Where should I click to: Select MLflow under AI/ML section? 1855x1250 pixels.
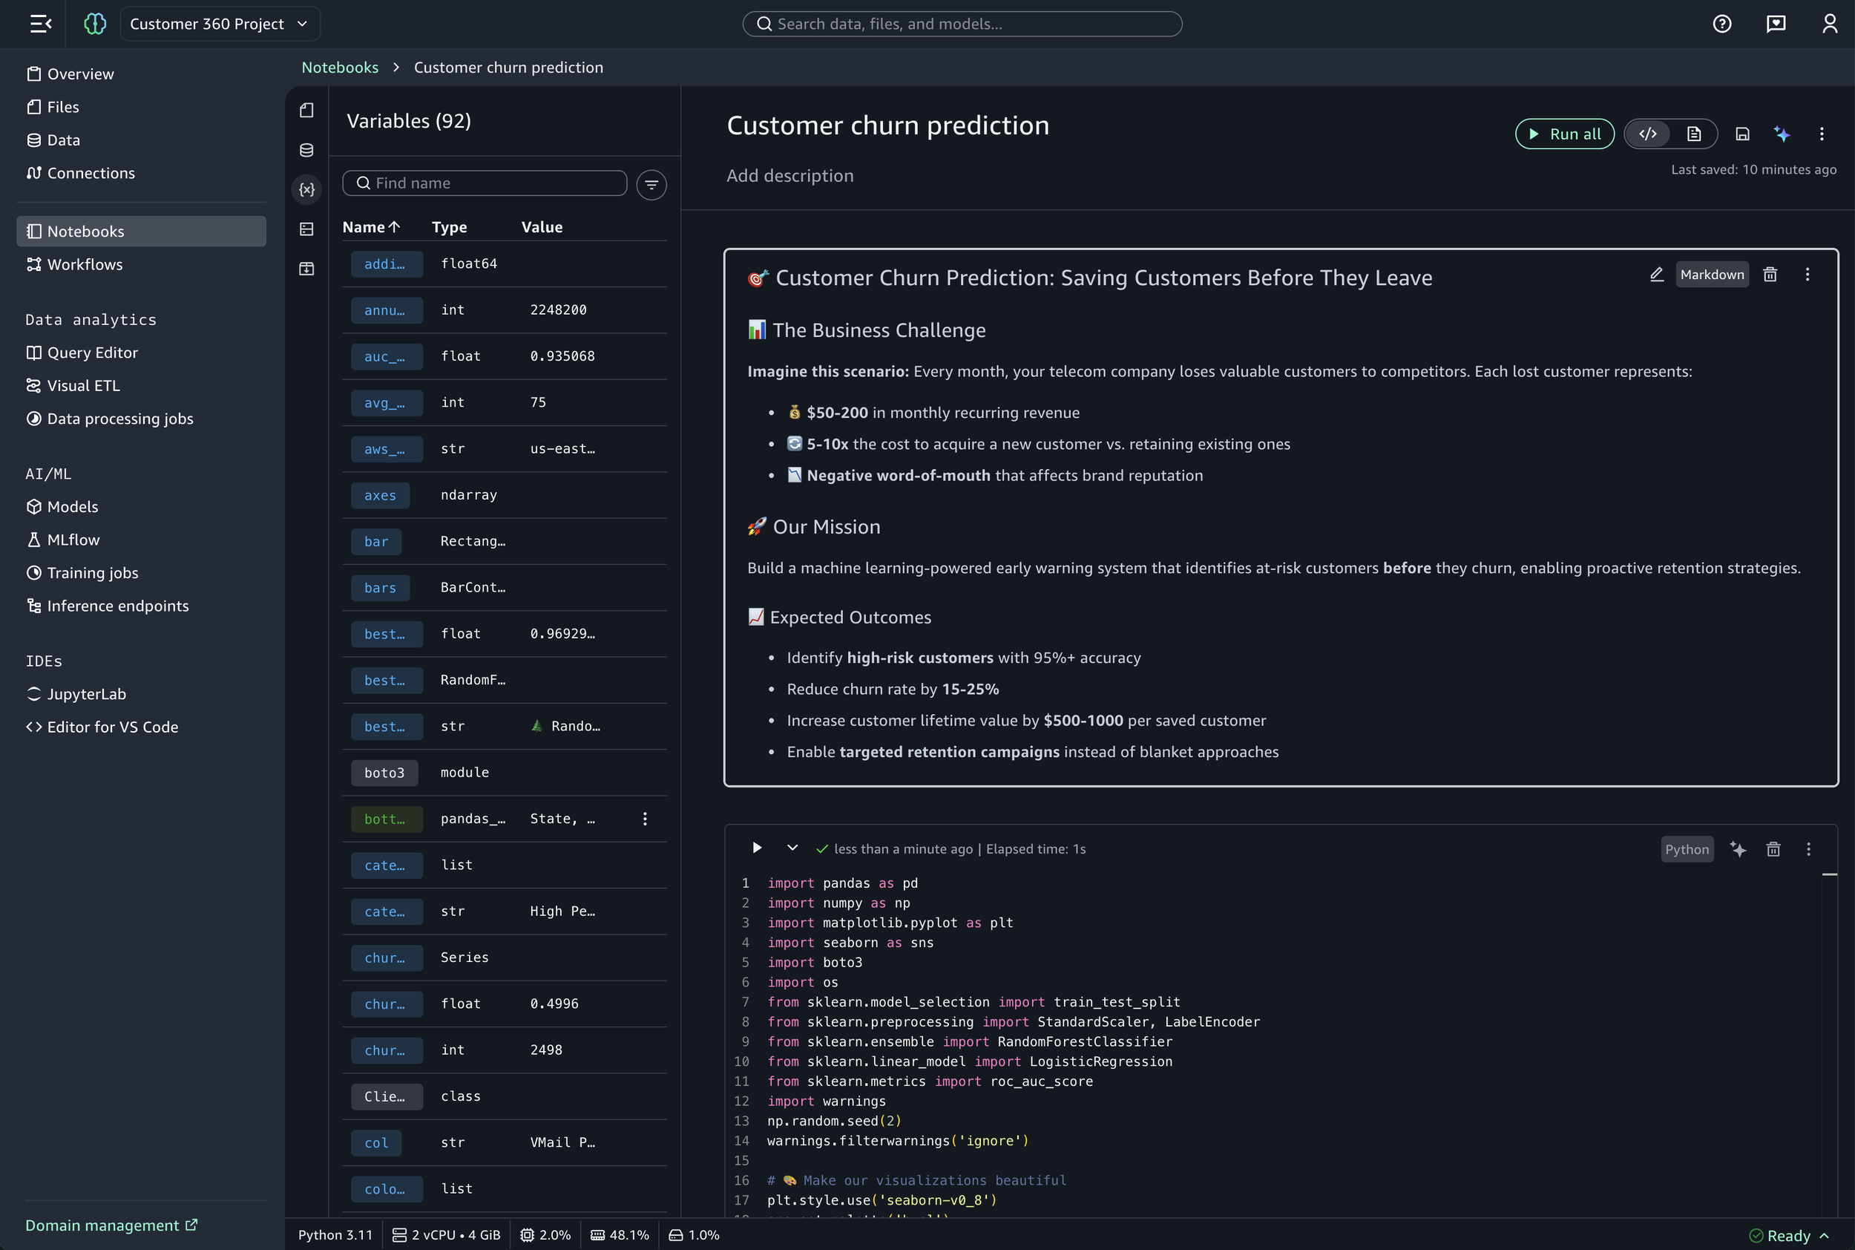73,540
